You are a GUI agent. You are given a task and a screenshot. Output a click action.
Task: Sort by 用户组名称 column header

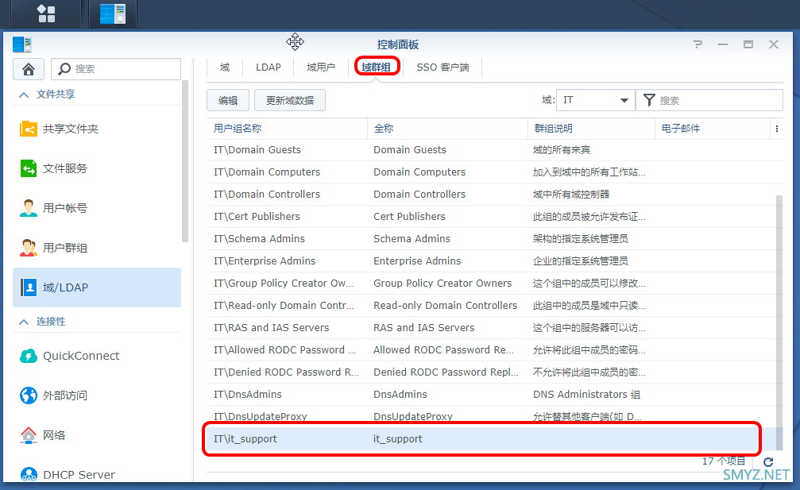coord(287,129)
